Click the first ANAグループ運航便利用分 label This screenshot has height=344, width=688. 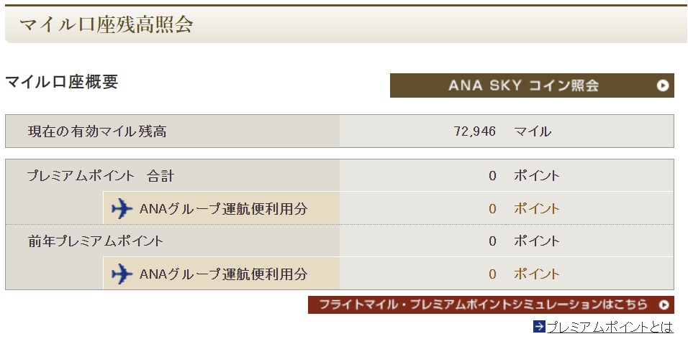point(223,209)
